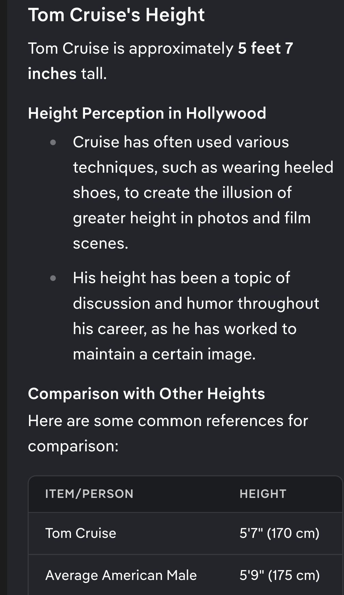Click the word "approximately" in the intro sentence

point(181,48)
